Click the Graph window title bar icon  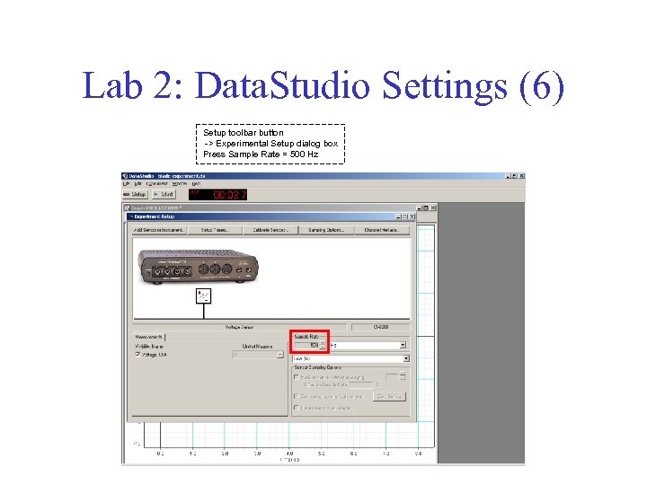coord(127,207)
